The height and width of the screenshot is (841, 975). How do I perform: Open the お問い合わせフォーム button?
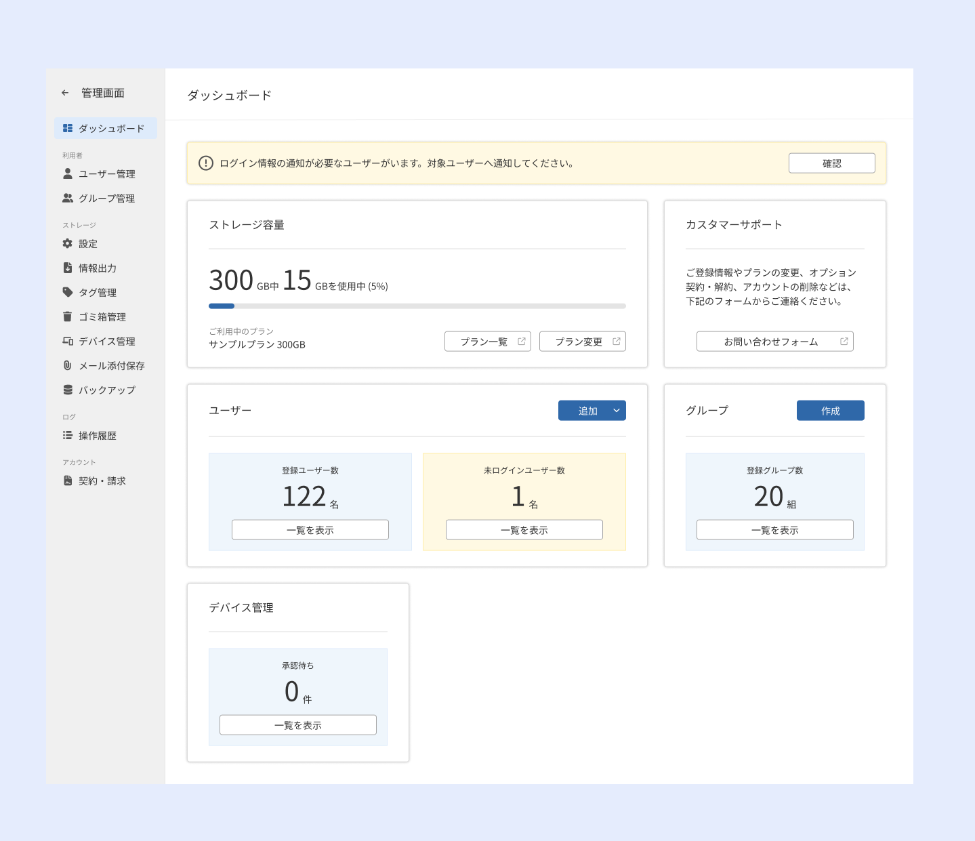[x=775, y=342]
